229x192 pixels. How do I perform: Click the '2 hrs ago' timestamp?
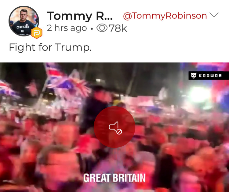(x=67, y=28)
